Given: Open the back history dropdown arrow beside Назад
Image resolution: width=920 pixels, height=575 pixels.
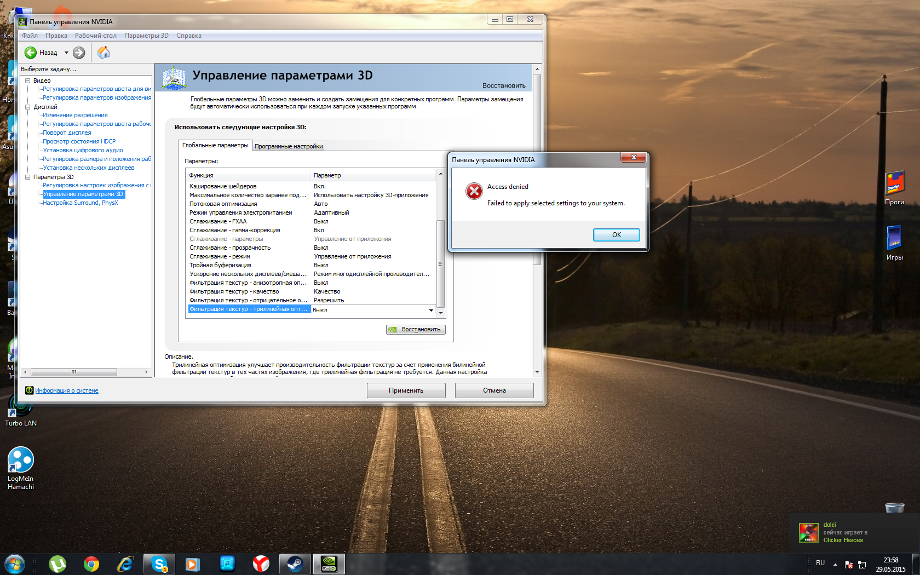Looking at the screenshot, I should (67, 53).
